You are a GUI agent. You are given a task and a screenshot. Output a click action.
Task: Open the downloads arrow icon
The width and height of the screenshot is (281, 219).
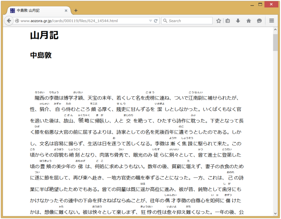click(238, 21)
